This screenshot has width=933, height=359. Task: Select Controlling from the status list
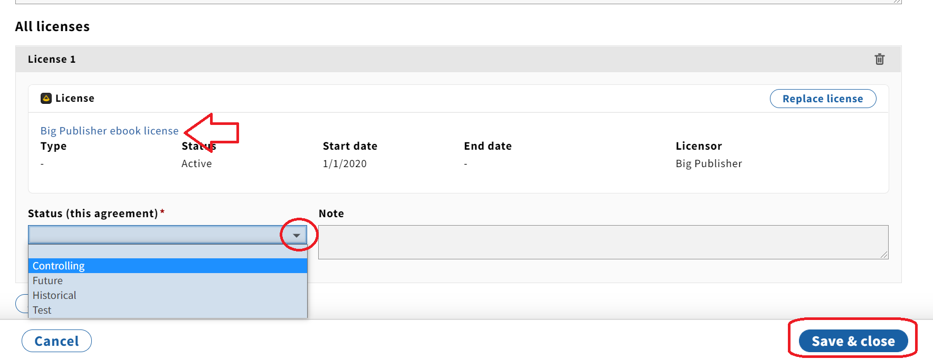pos(167,266)
